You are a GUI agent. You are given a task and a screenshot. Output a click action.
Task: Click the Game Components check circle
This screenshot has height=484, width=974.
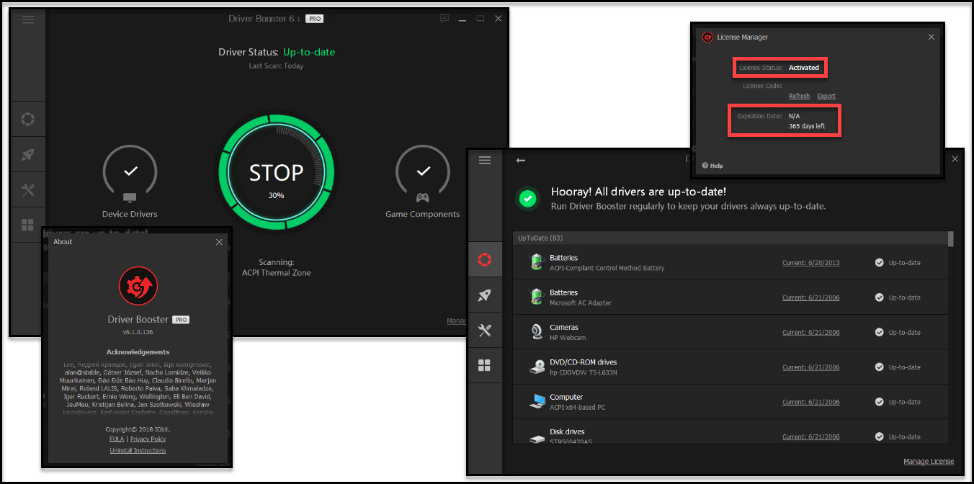click(423, 172)
